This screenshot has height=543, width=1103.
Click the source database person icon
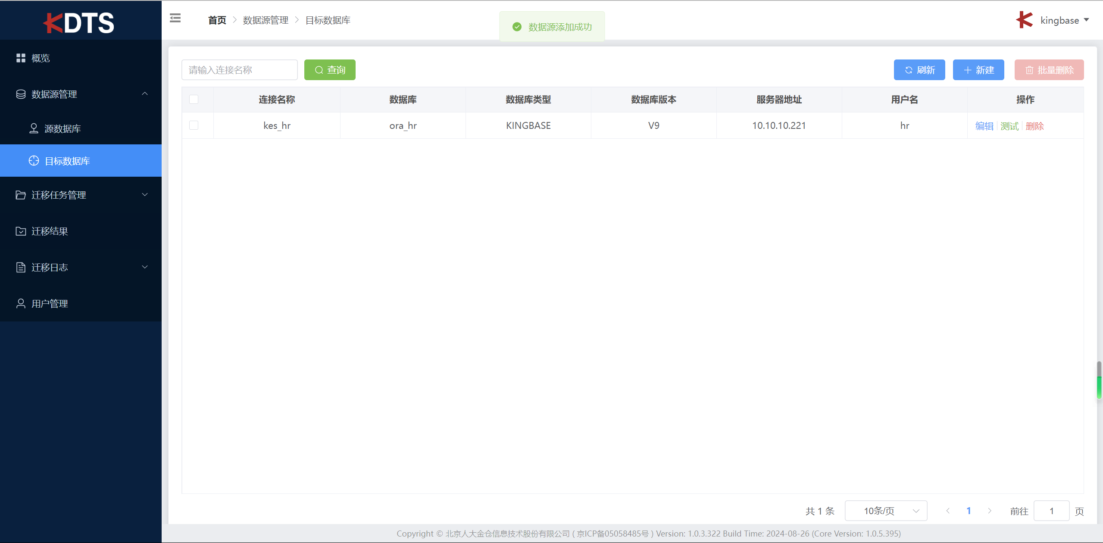tap(34, 128)
